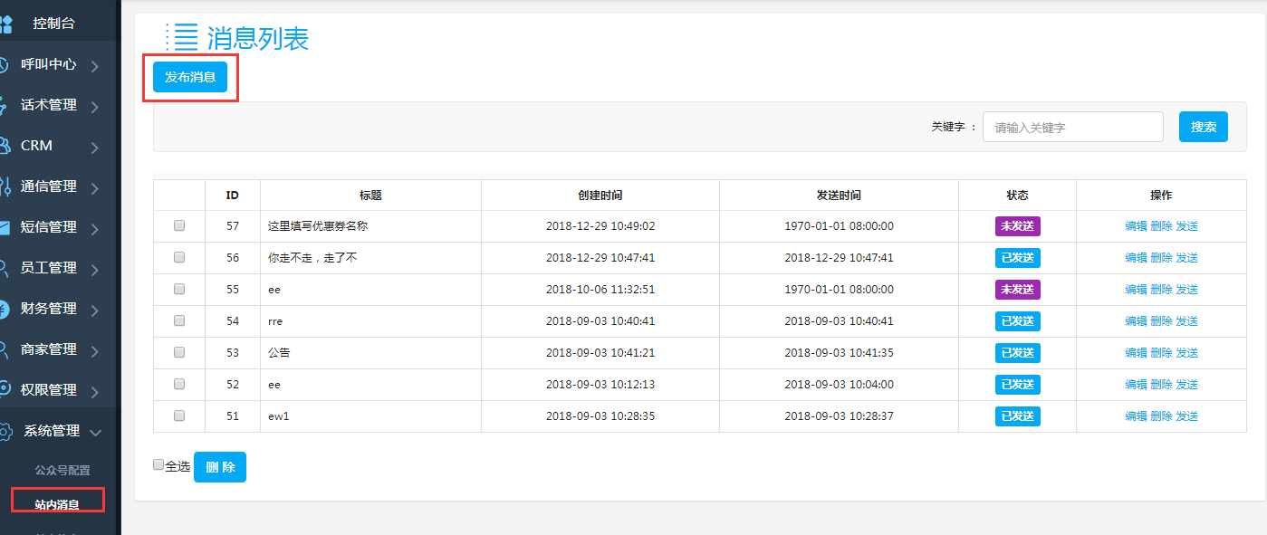Enable the 全选 select-all checkbox
The width and height of the screenshot is (1267, 535).
(x=158, y=464)
